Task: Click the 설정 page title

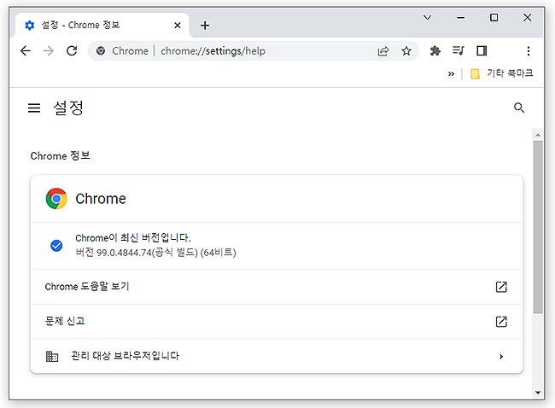Action: click(68, 108)
